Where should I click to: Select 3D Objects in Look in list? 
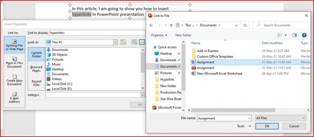pos(57,55)
